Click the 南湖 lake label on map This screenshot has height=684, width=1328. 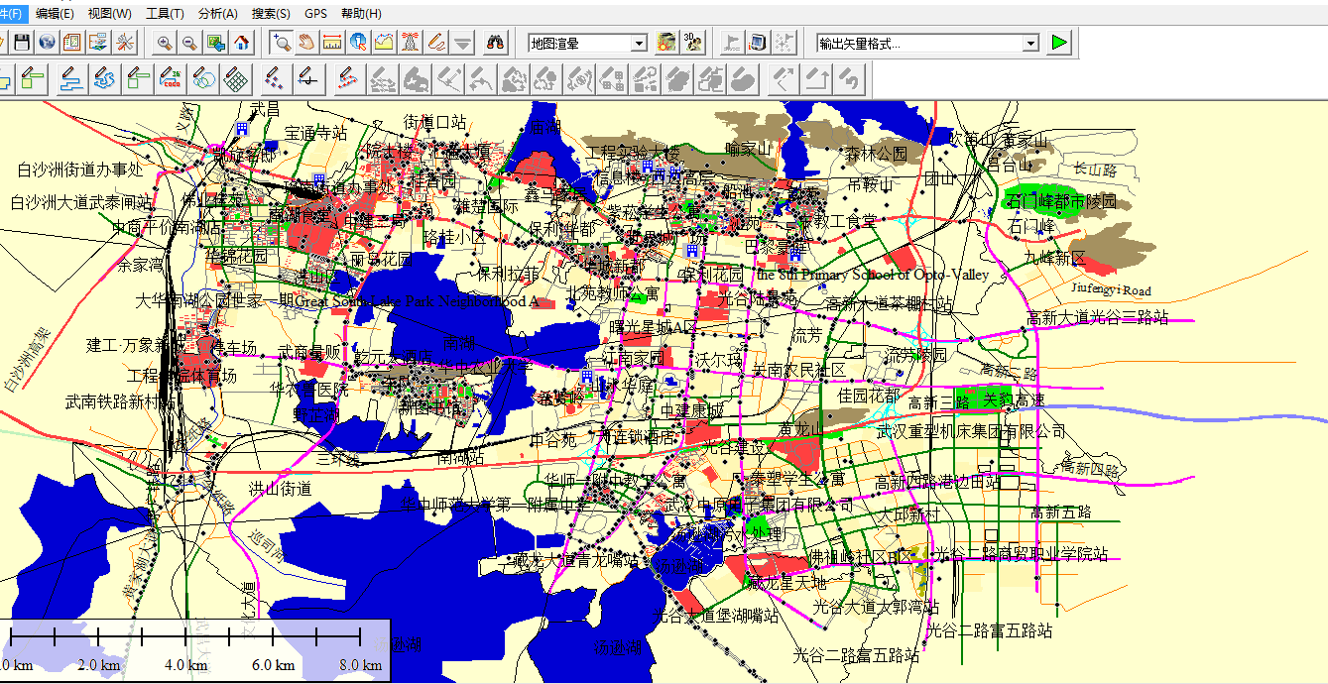(x=458, y=342)
